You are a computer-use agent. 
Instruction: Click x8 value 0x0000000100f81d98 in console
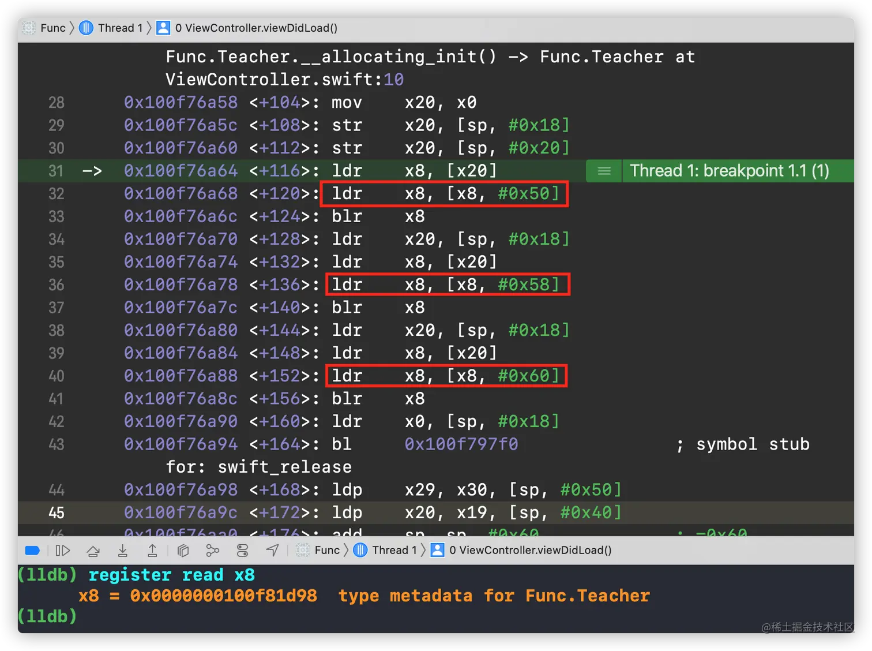coord(223,596)
